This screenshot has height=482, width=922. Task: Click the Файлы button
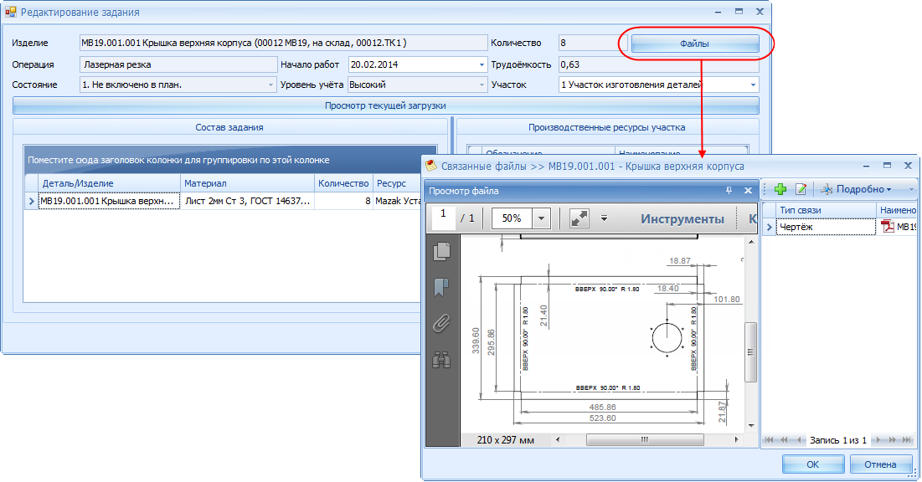694,44
